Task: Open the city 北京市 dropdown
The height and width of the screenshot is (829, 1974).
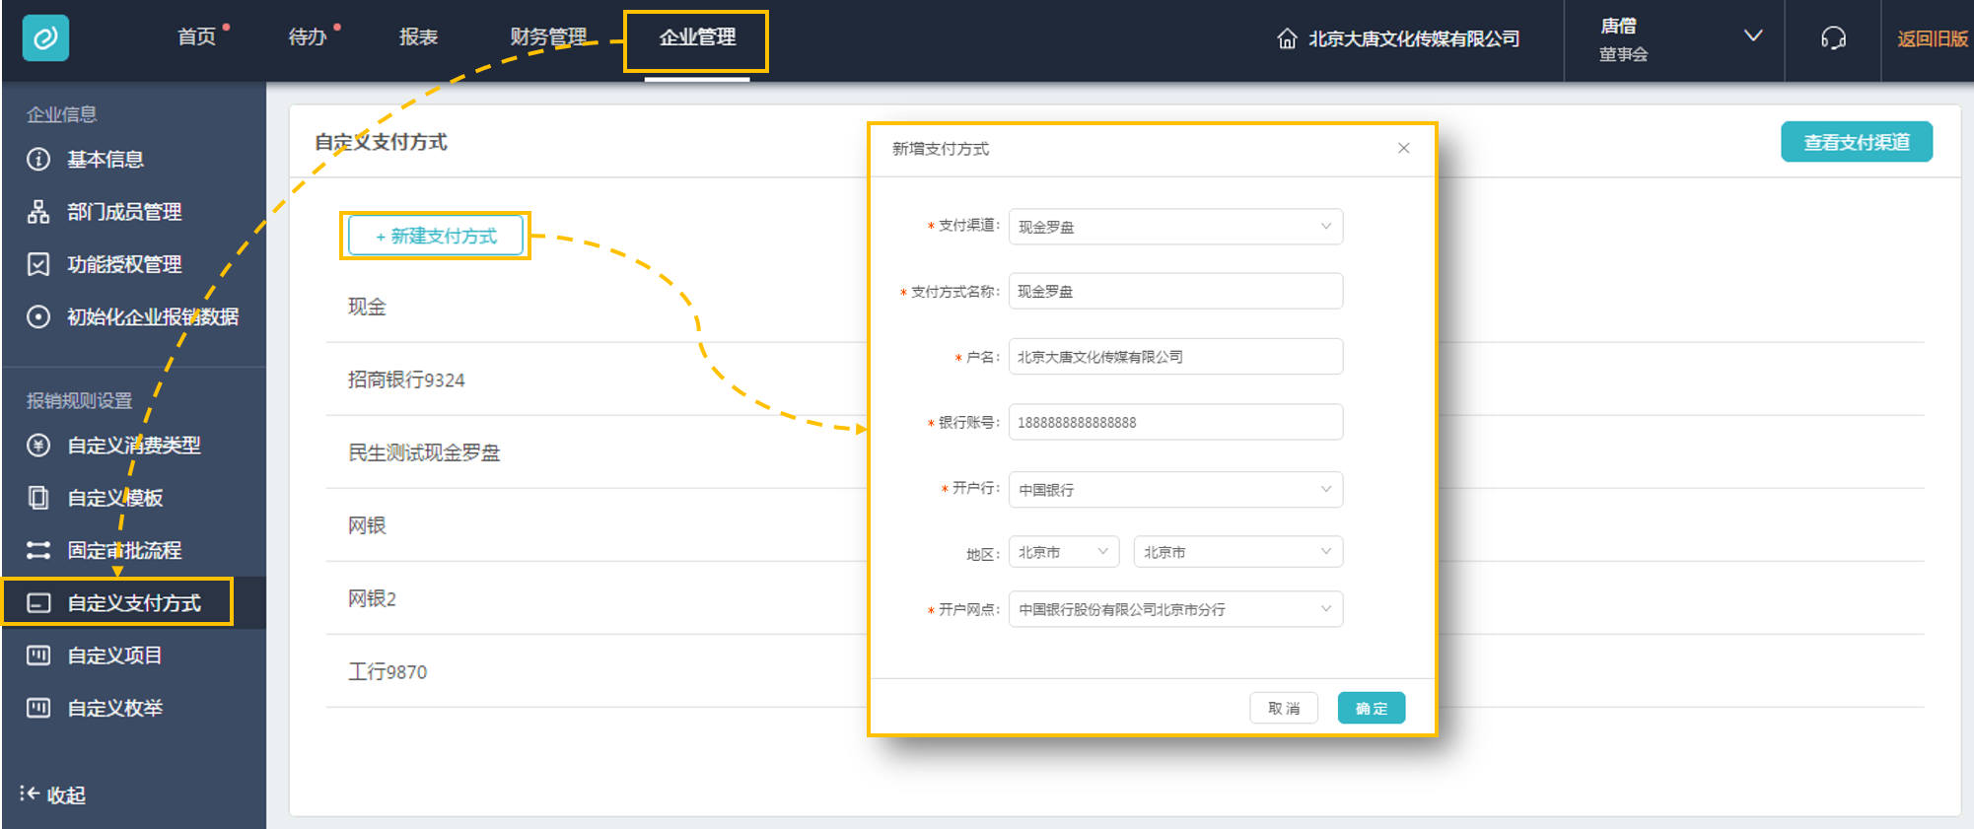Action: click(x=1238, y=552)
